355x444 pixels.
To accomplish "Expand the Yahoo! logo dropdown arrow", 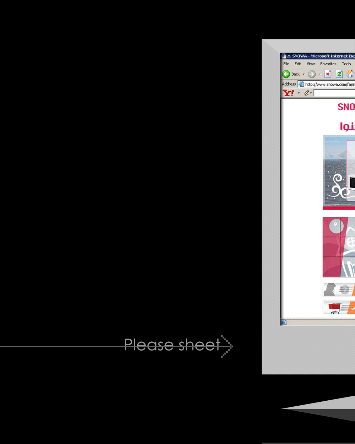I will [299, 93].
